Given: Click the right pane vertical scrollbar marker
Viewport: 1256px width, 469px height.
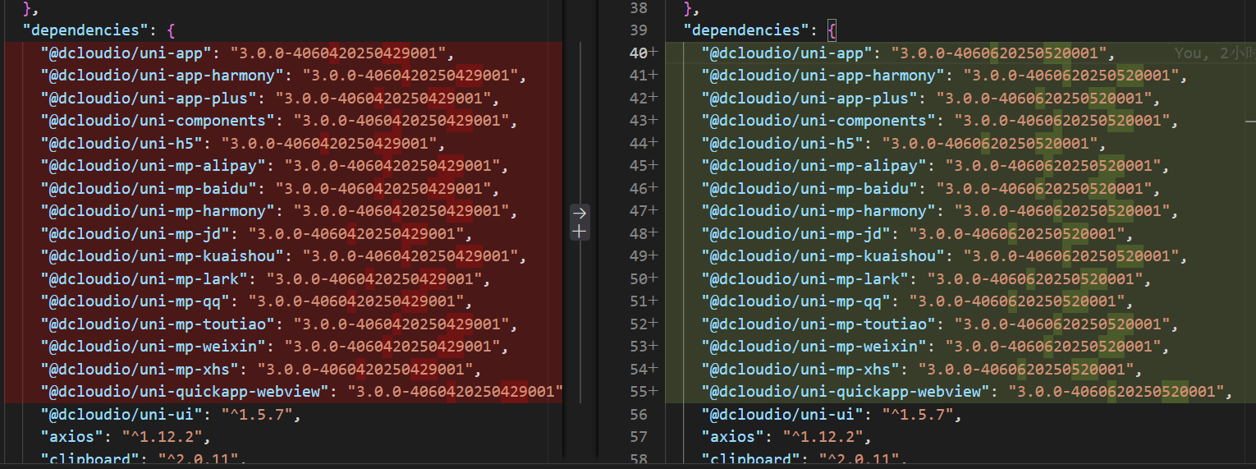Looking at the screenshot, I should tap(1249, 121).
